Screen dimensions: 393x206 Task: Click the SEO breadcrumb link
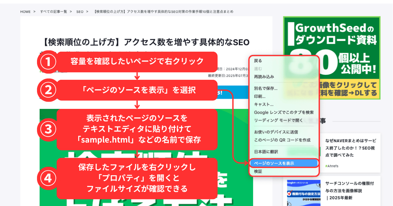click(80, 11)
